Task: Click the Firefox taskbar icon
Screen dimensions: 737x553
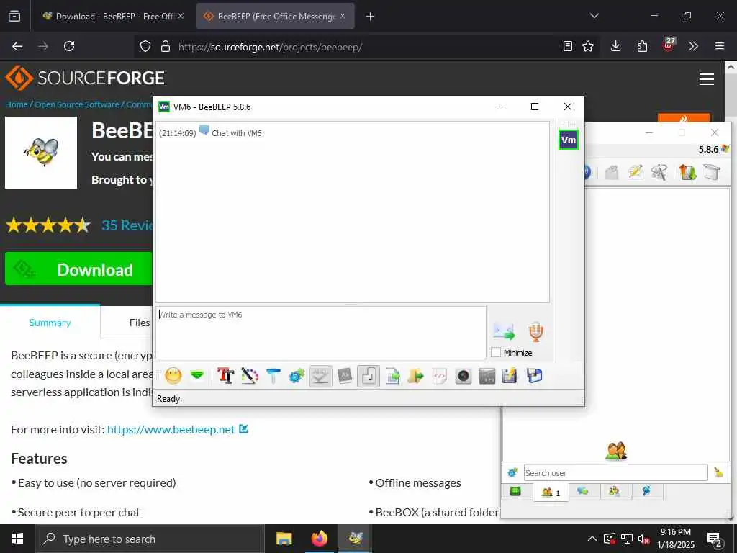Action: 319,539
